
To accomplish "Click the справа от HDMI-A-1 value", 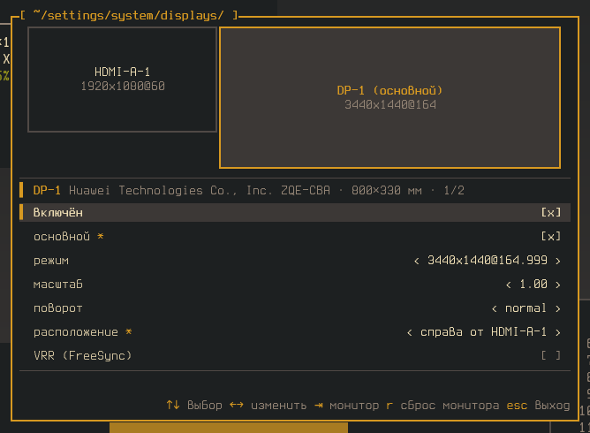I will (483, 331).
